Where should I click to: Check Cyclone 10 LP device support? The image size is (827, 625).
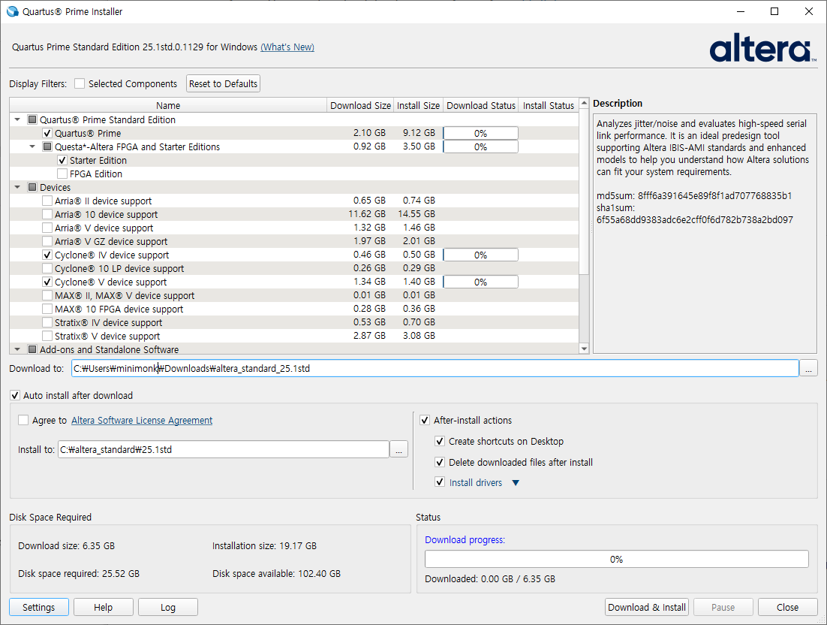(47, 268)
